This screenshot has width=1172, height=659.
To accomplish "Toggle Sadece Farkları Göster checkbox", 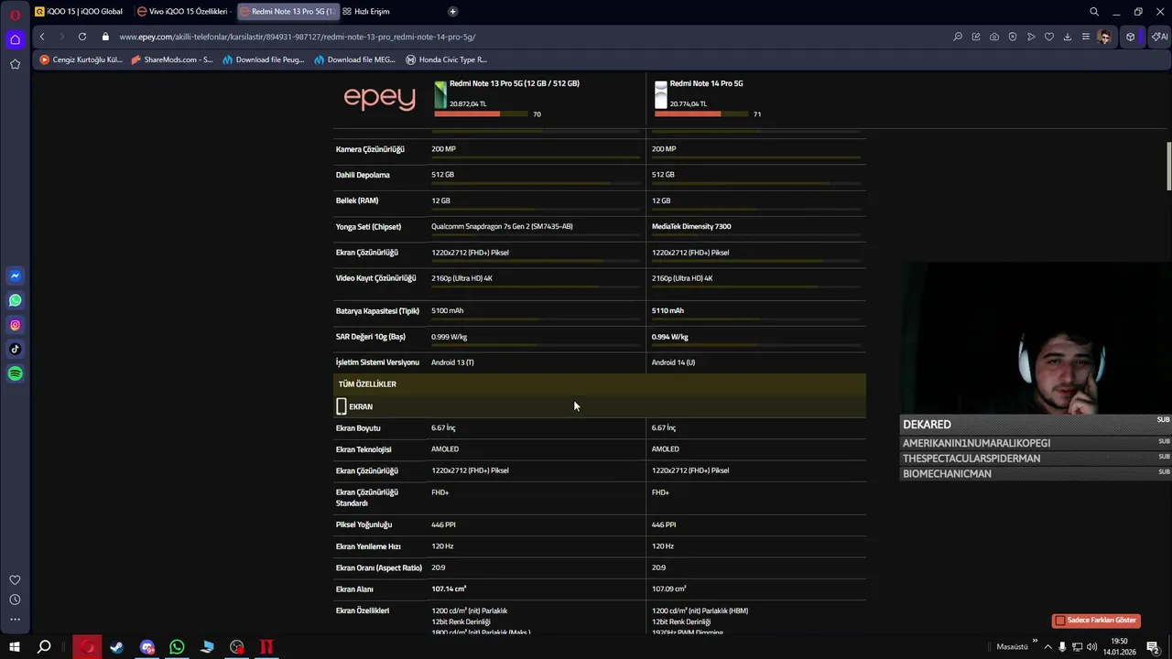I will point(1060,621).
